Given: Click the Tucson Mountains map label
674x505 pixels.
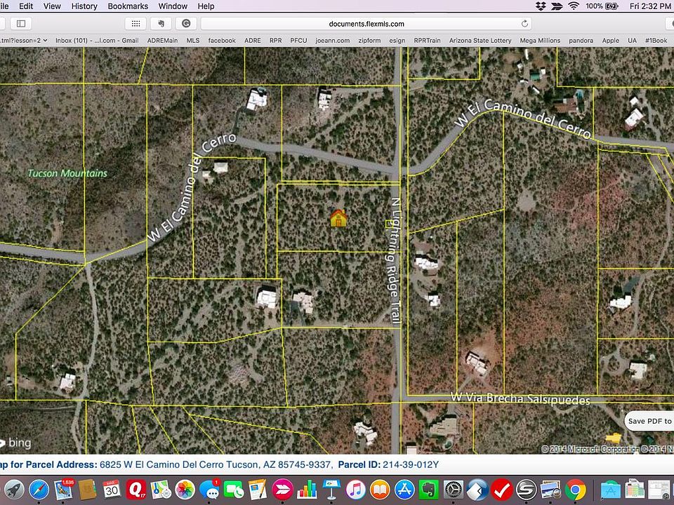Looking at the screenshot, I should point(67,173).
